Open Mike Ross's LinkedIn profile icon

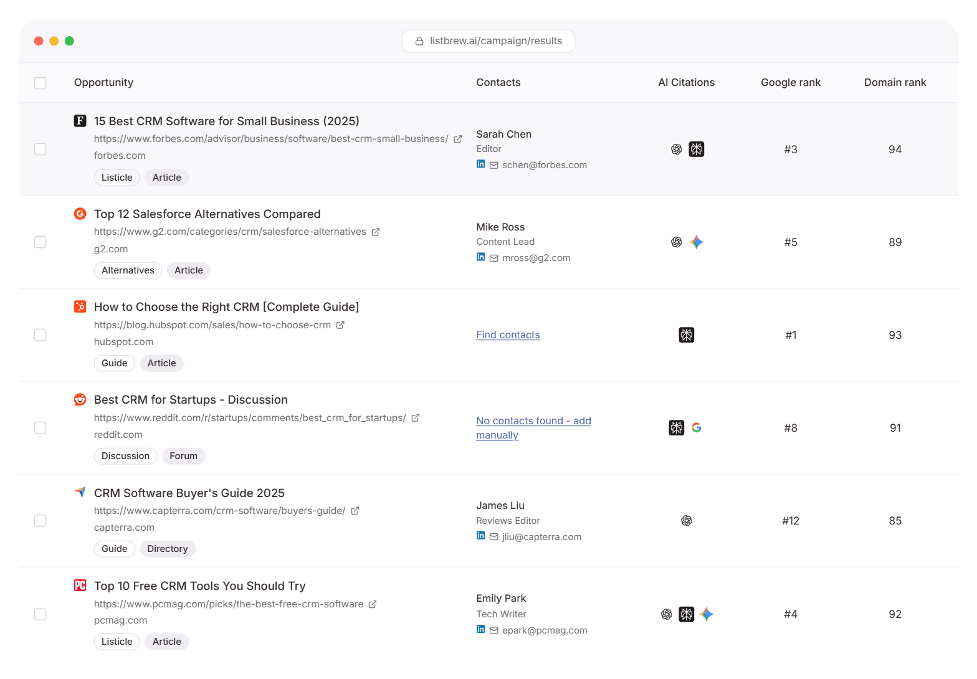(x=480, y=257)
